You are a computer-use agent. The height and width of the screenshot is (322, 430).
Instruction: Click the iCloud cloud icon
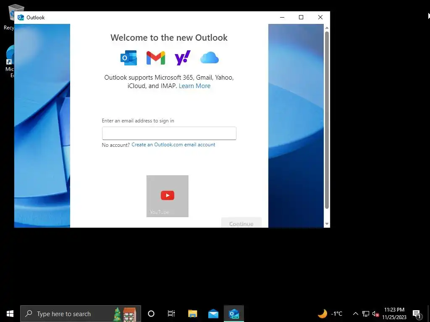point(210,58)
